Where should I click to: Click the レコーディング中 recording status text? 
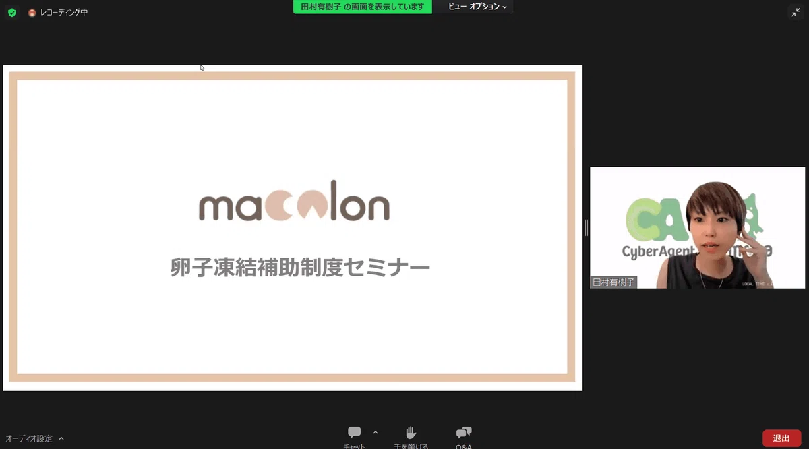pyautogui.click(x=64, y=13)
